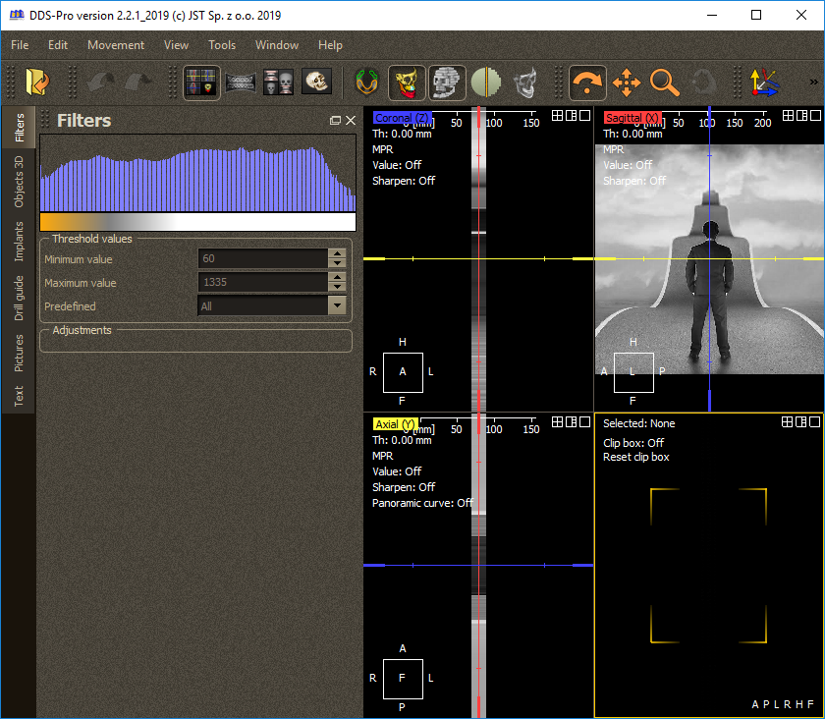Click the Maximum value input field
825x719 pixels.
262,283
